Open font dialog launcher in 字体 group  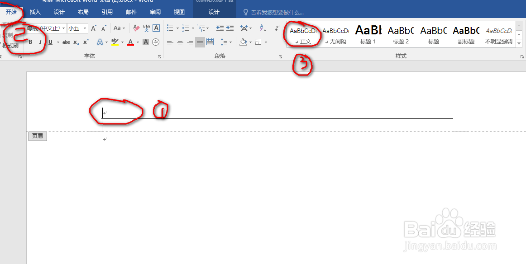[159, 57]
